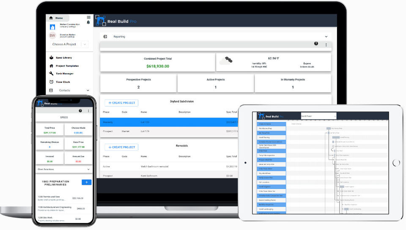
Task: Open the Home item in laptop sidebar
Action: (x=58, y=18)
